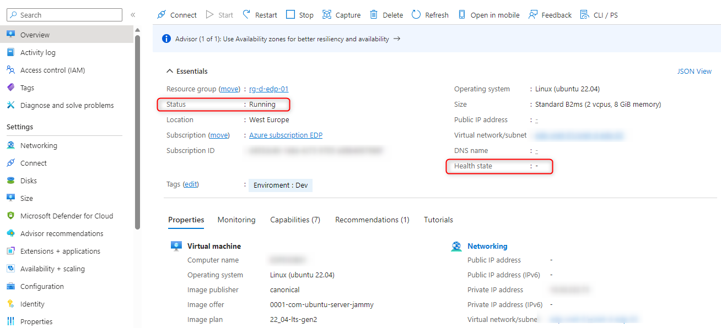Screen dimensions: 721x328
Task: Click the Advisor recommendations cloud icon
Action: tap(10, 233)
